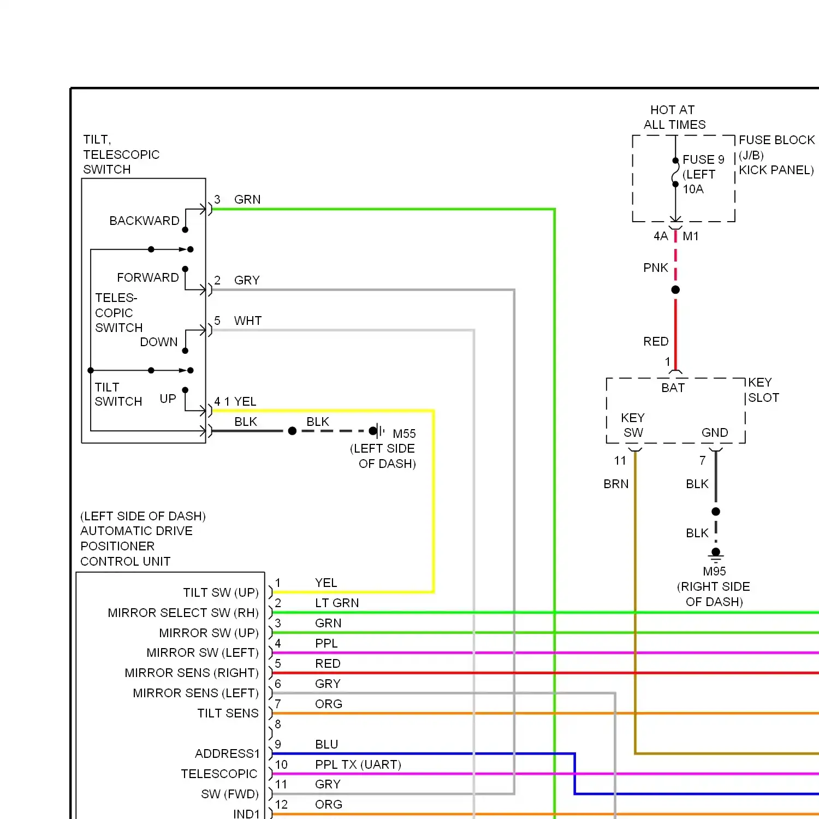Select the 'GND' terminal label
The width and height of the screenshot is (819, 819).
(x=715, y=432)
